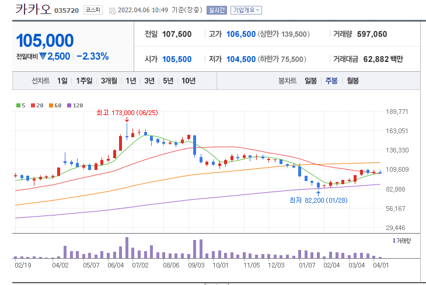The width and height of the screenshot is (426, 285).
Task: Click the stock code 035720
Action: pyautogui.click(x=67, y=11)
